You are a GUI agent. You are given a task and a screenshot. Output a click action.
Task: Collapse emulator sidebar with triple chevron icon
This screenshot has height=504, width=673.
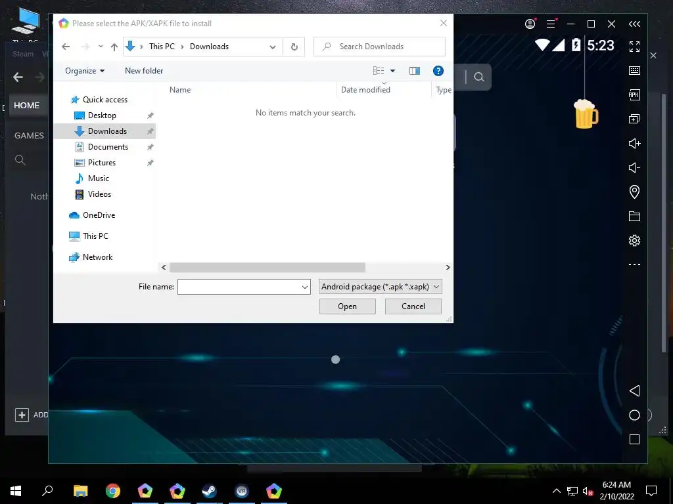coord(634,24)
